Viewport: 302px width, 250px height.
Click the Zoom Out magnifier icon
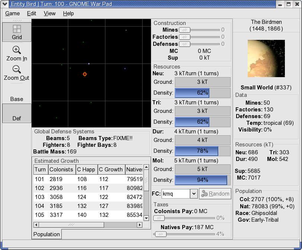tap(17, 69)
